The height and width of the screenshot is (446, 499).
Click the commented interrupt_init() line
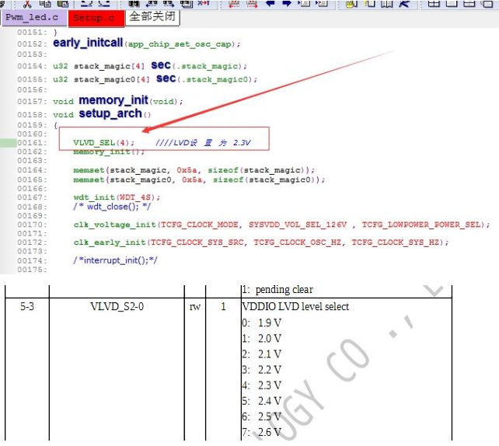tap(115, 260)
